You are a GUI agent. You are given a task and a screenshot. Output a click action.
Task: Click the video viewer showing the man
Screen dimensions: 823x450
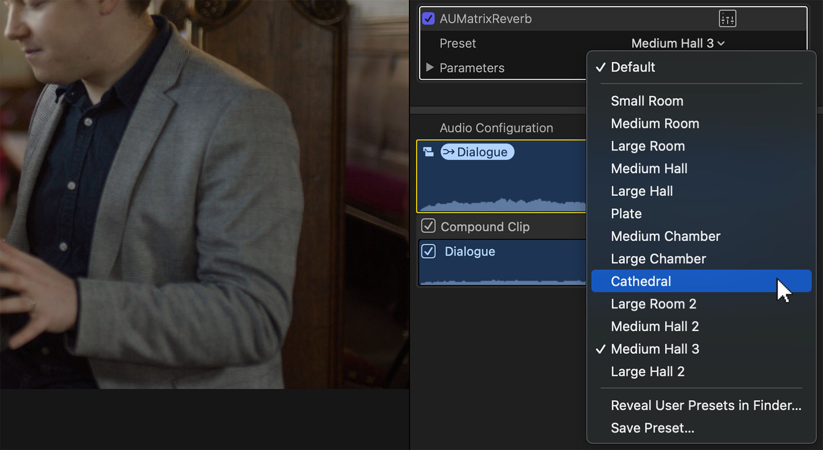pyautogui.click(x=205, y=194)
